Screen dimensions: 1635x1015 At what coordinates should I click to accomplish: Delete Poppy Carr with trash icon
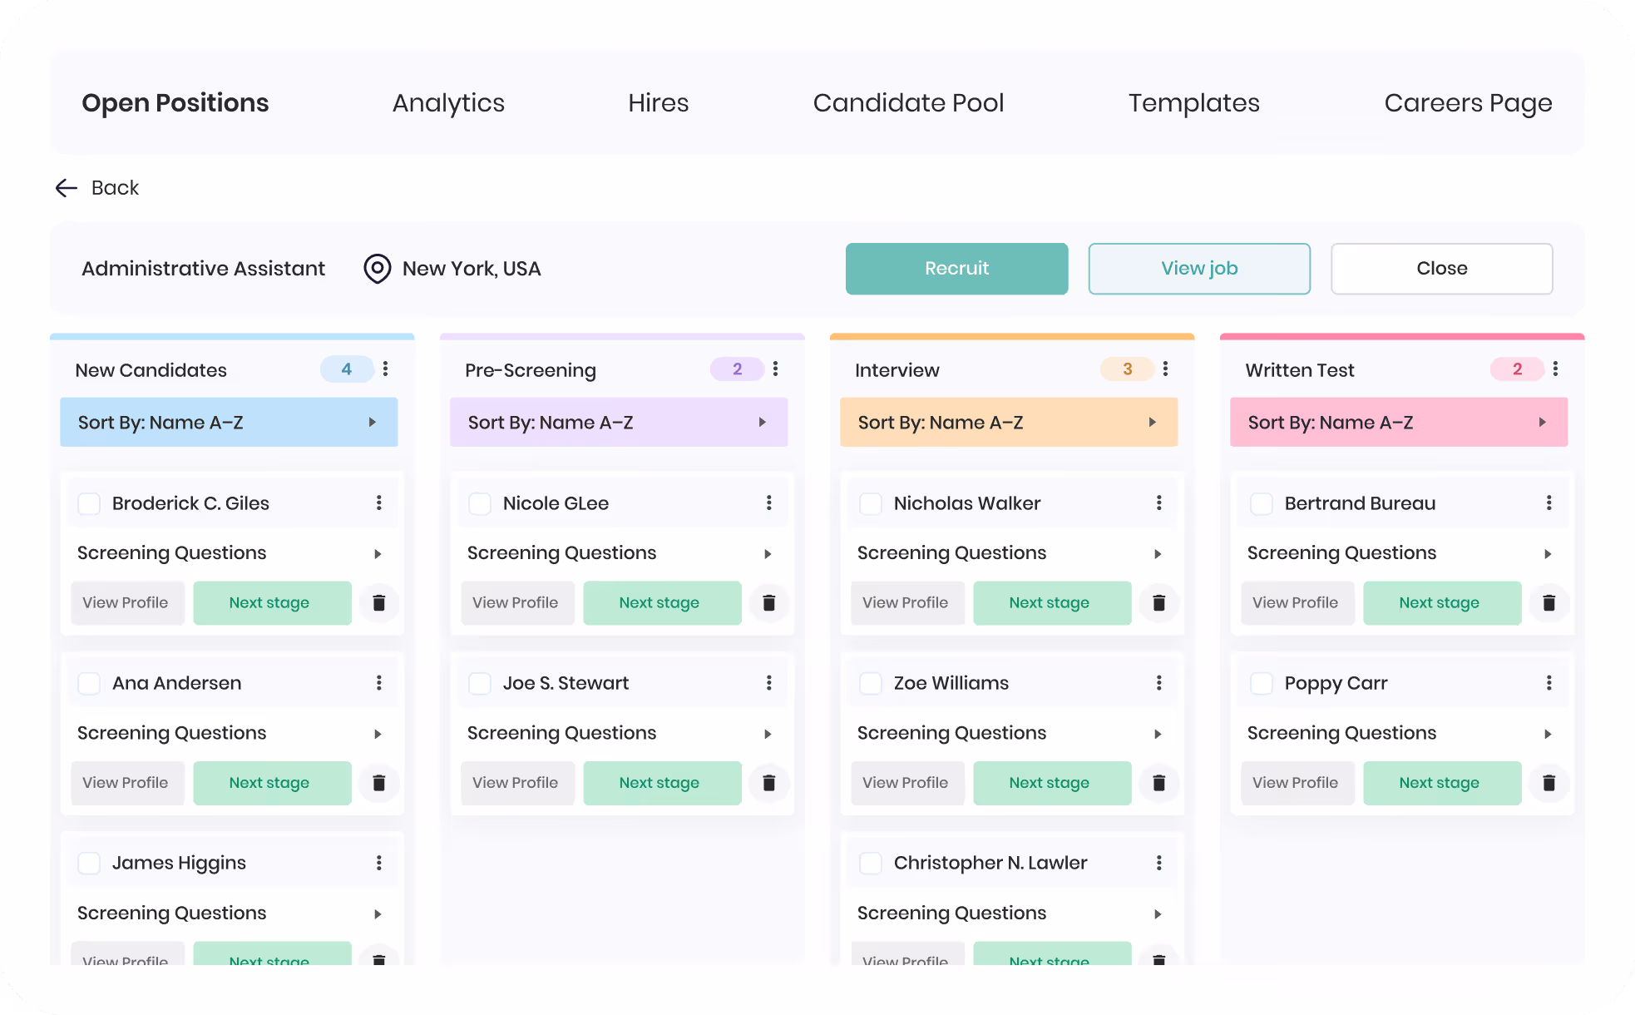(x=1549, y=783)
